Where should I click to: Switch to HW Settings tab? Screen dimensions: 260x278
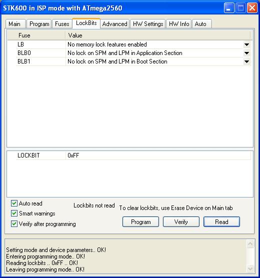coord(148,24)
